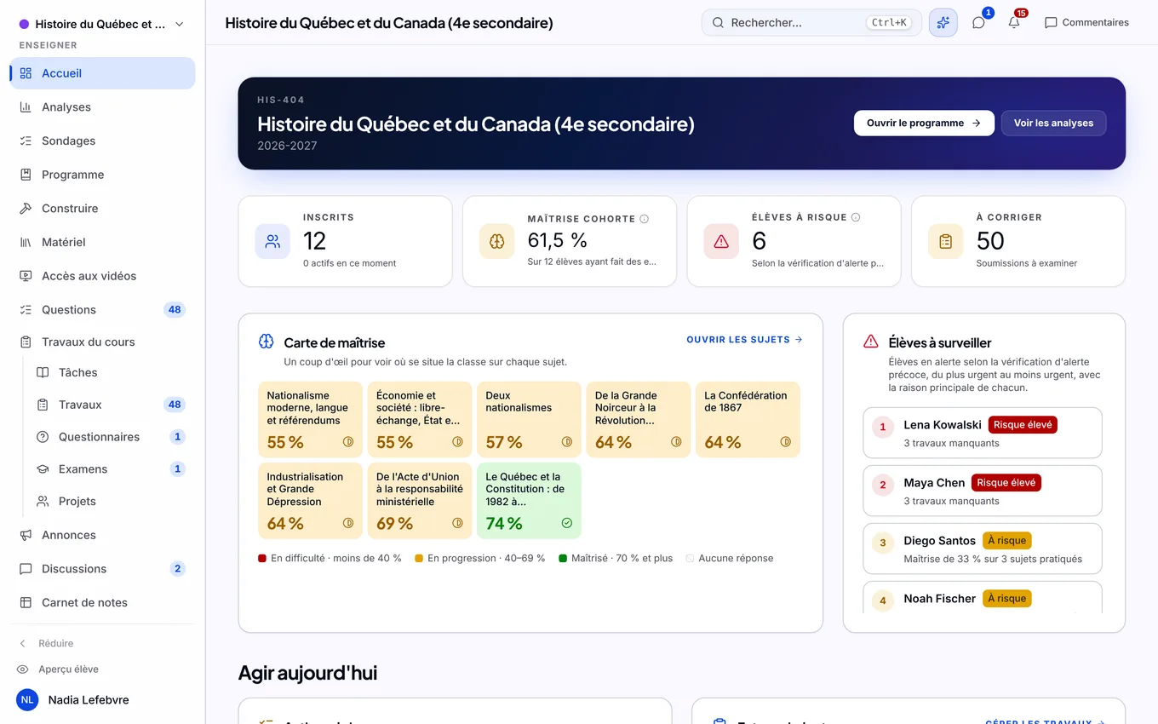Click the Inscrits people icon
Screen dimensions: 1158x724
(x=272, y=241)
